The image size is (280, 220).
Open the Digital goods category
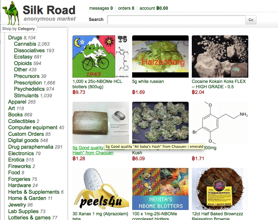click(23, 140)
